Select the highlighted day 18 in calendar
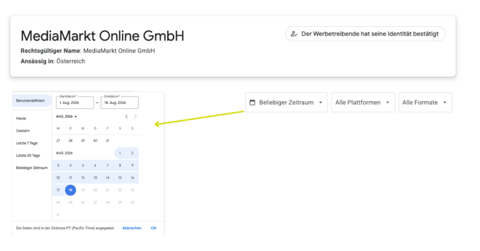The image size is (480, 251). click(x=70, y=190)
